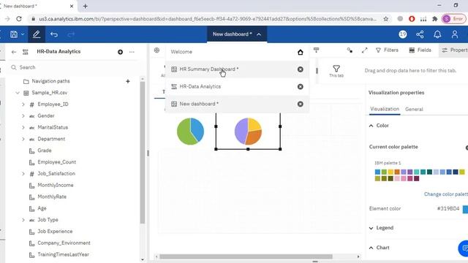Click the Search field in data panel

coord(73,67)
